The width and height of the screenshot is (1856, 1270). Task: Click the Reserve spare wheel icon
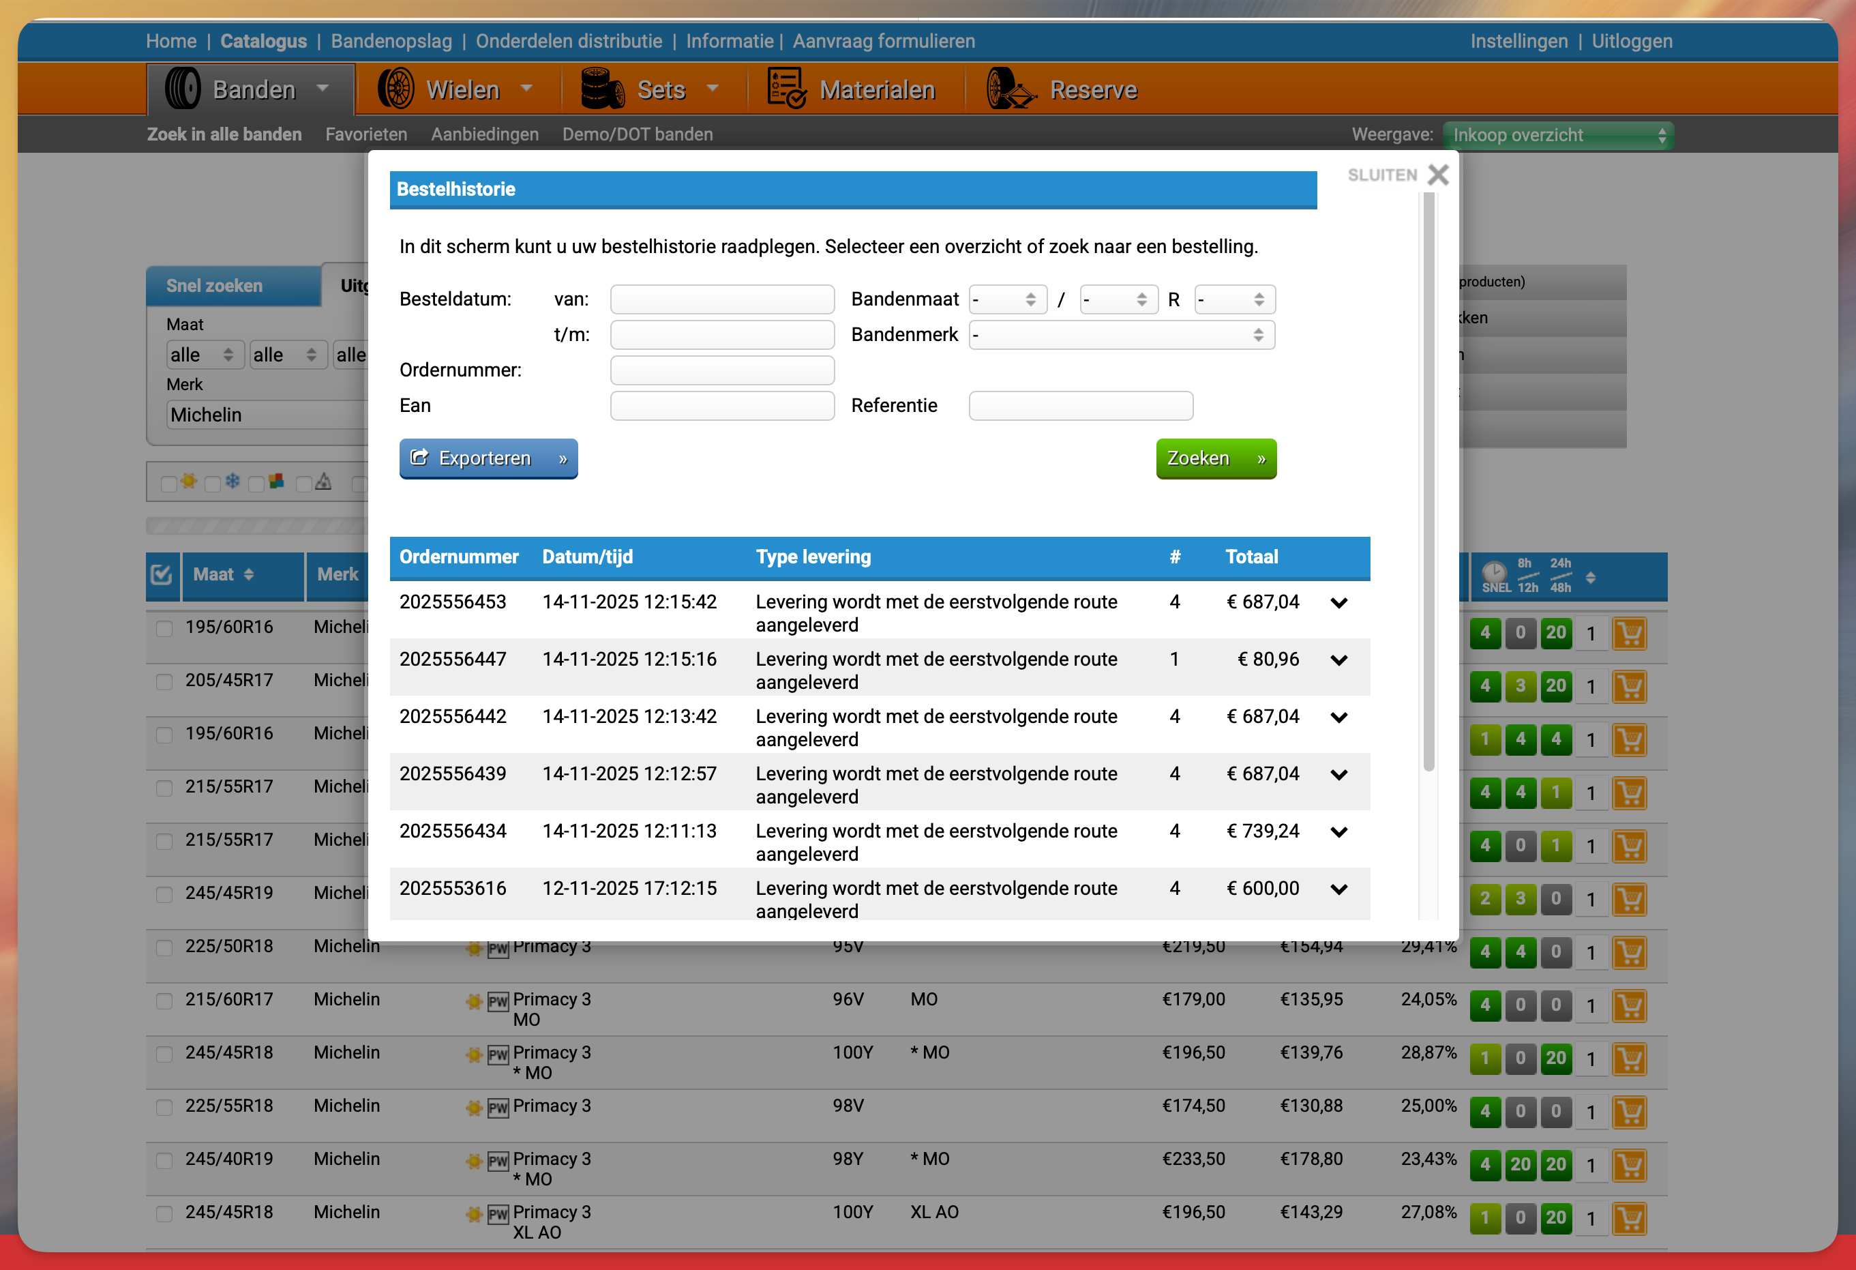tap(1009, 89)
